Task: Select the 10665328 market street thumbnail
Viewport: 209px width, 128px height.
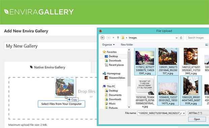Action: (x=191, y=86)
